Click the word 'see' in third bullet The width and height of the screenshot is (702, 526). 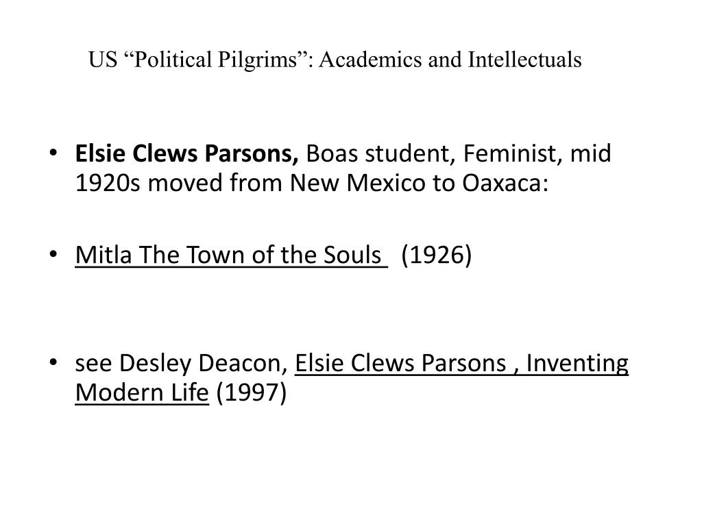(93, 364)
